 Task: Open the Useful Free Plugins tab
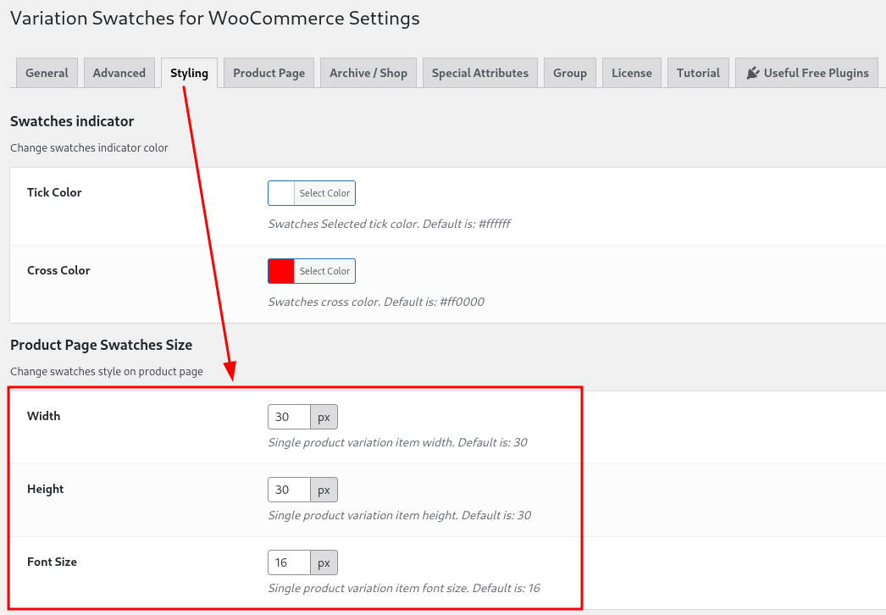(x=807, y=73)
